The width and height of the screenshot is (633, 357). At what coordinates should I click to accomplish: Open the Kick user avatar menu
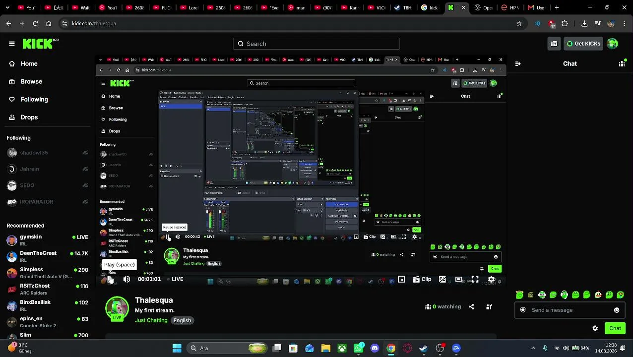tap(613, 44)
